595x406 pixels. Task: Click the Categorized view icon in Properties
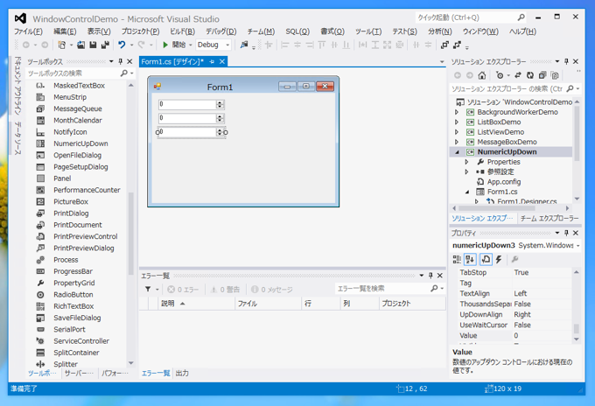457,259
